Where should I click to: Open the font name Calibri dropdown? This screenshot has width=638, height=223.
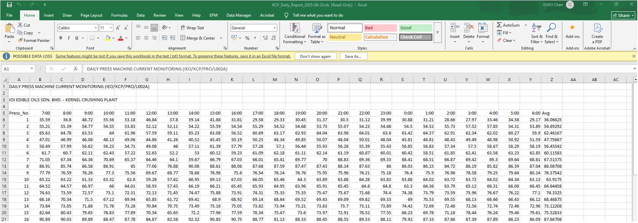(x=96, y=28)
